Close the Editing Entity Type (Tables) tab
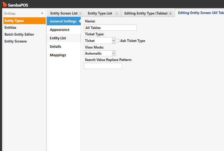The image size is (224, 151). [170, 13]
